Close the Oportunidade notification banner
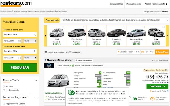This screenshot has width=170, height=106. [167, 20]
